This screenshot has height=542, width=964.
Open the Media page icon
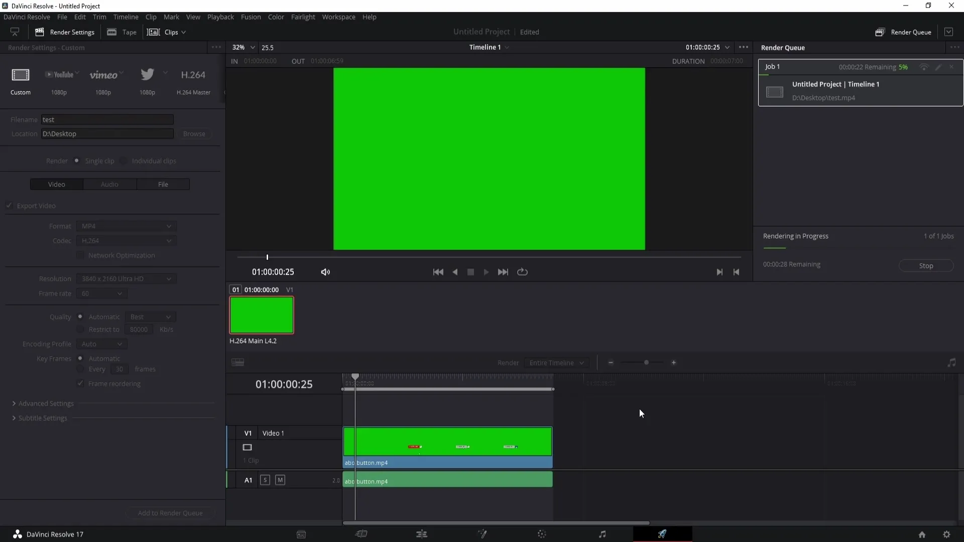tap(301, 534)
